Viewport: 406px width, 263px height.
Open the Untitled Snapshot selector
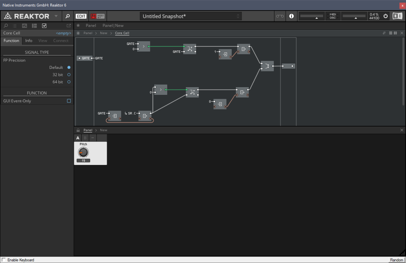click(190, 16)
